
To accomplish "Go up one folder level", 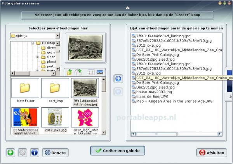I will 70,72.
